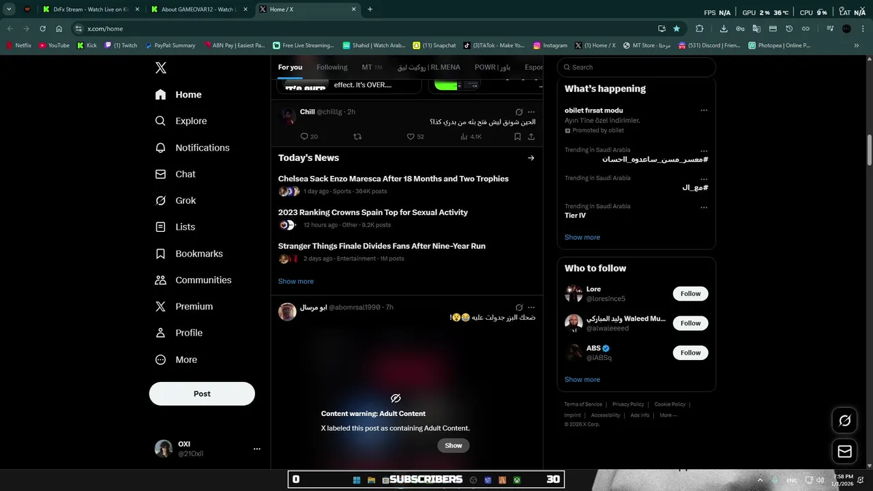Open Grok explain on Chill's post
The image size is (873, 491).
pyautogui.click(x=519, y=112)
